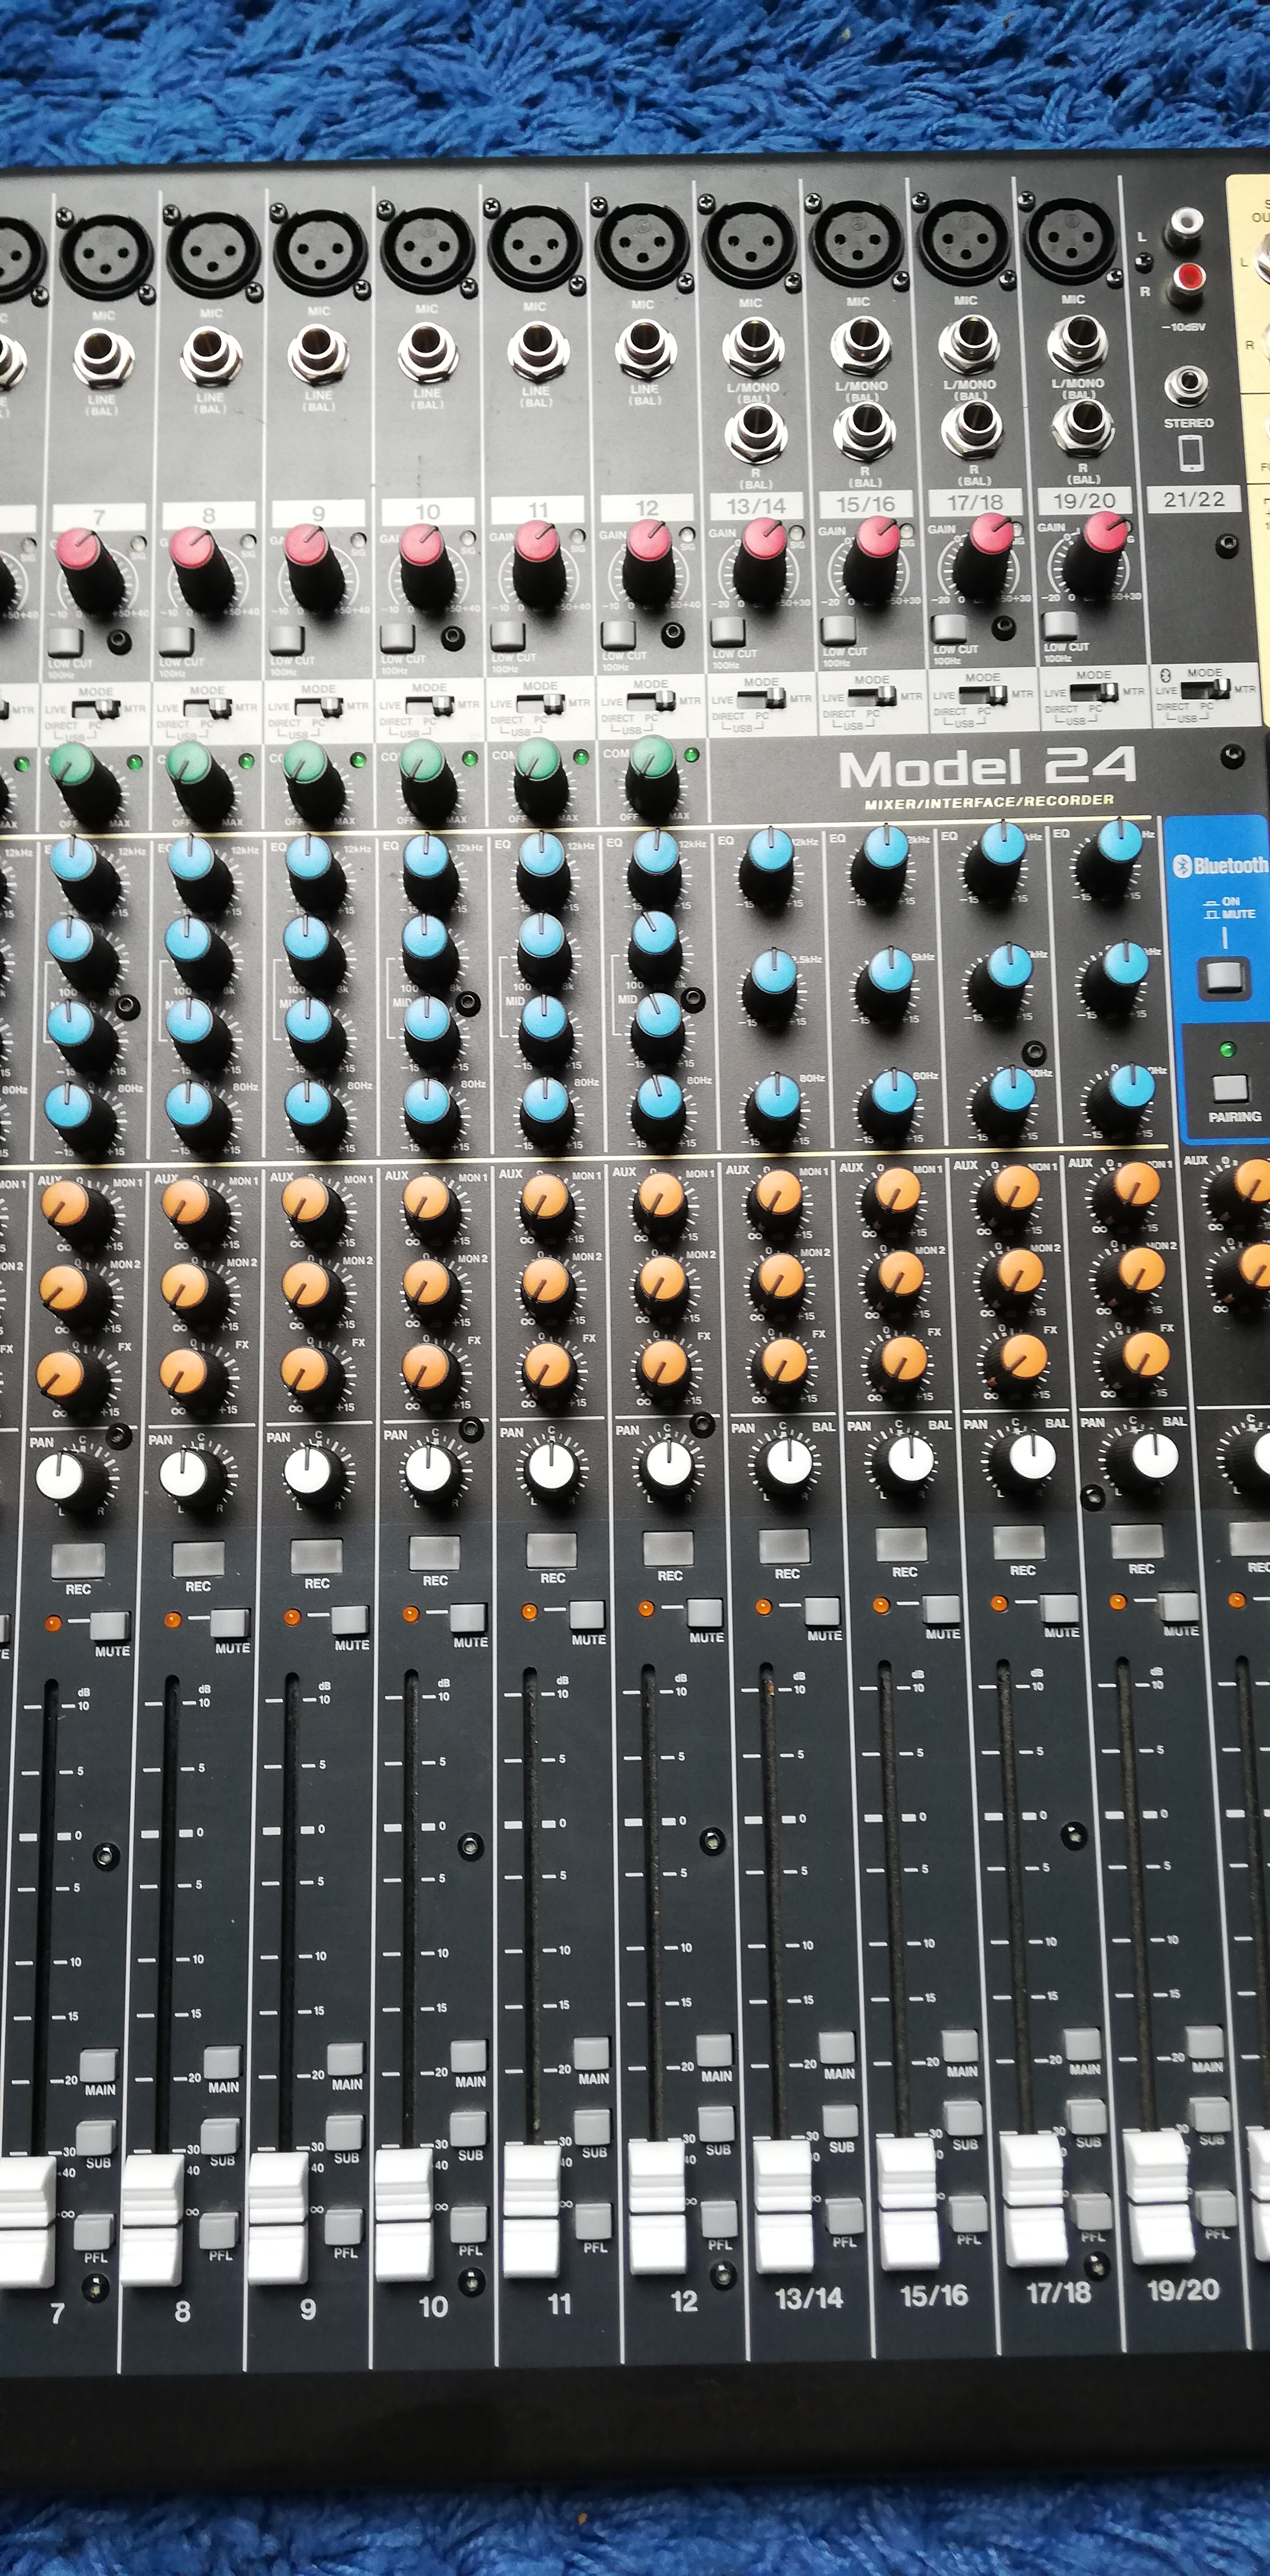The height and width of the screenshot is (2576, 1270).
Task: Arm the REC button on channel 12
Action: (x=668, y=1547)
